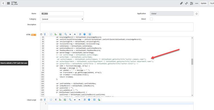Open attachments via paperclip icon
This screenshot has width=214, height=110.
181,3
